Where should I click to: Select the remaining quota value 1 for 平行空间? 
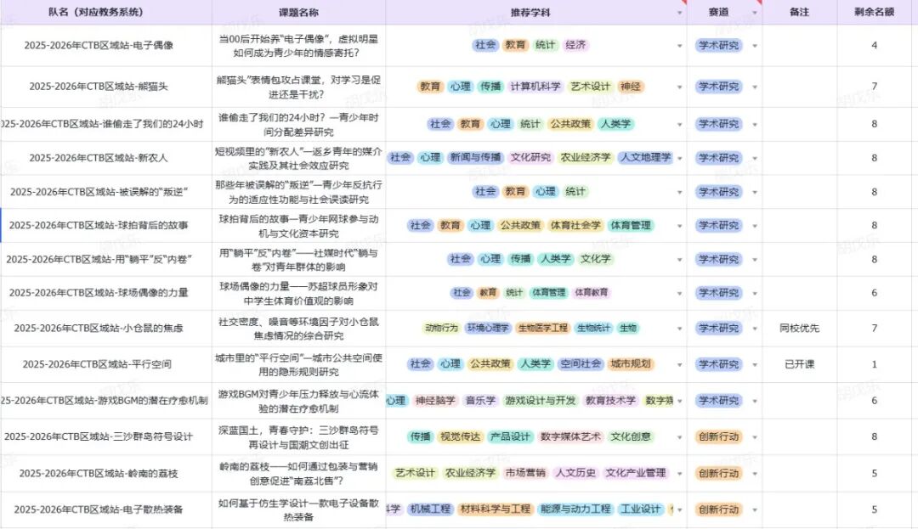pos(875,363)
